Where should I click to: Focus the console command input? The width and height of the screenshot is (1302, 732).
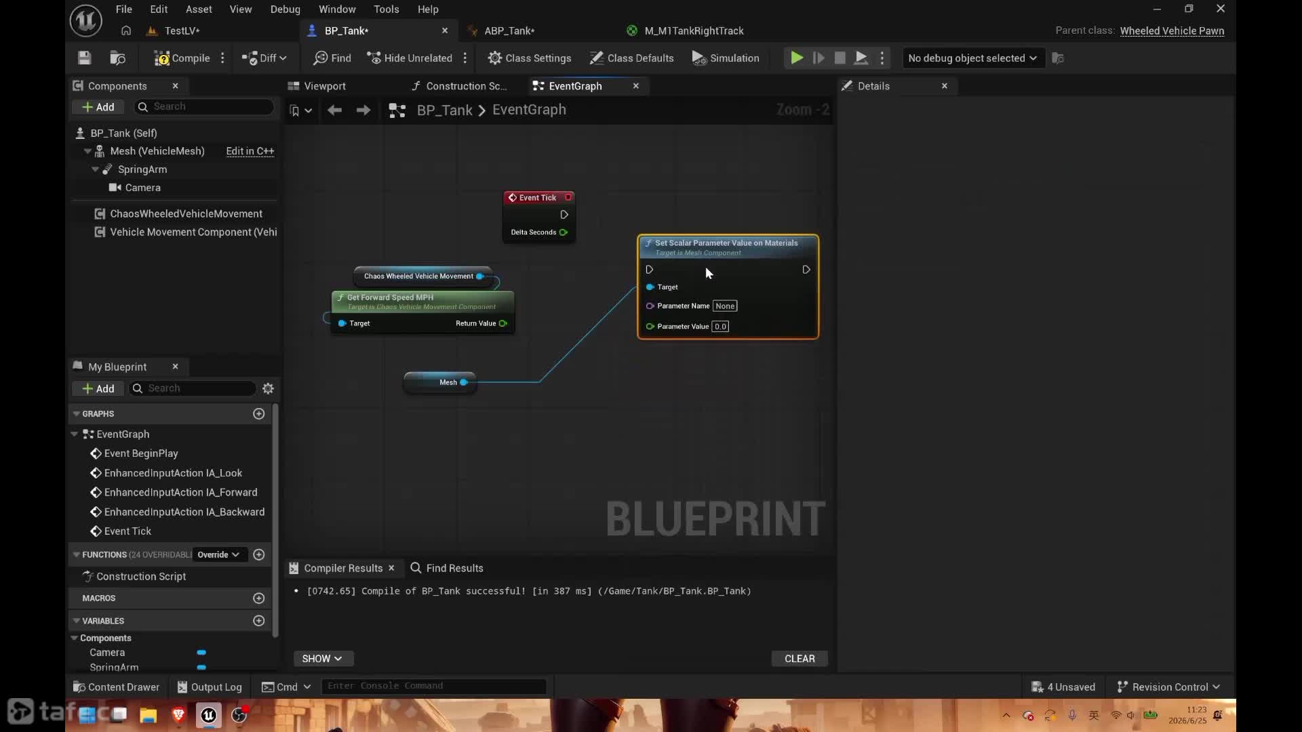coord(433,686)
